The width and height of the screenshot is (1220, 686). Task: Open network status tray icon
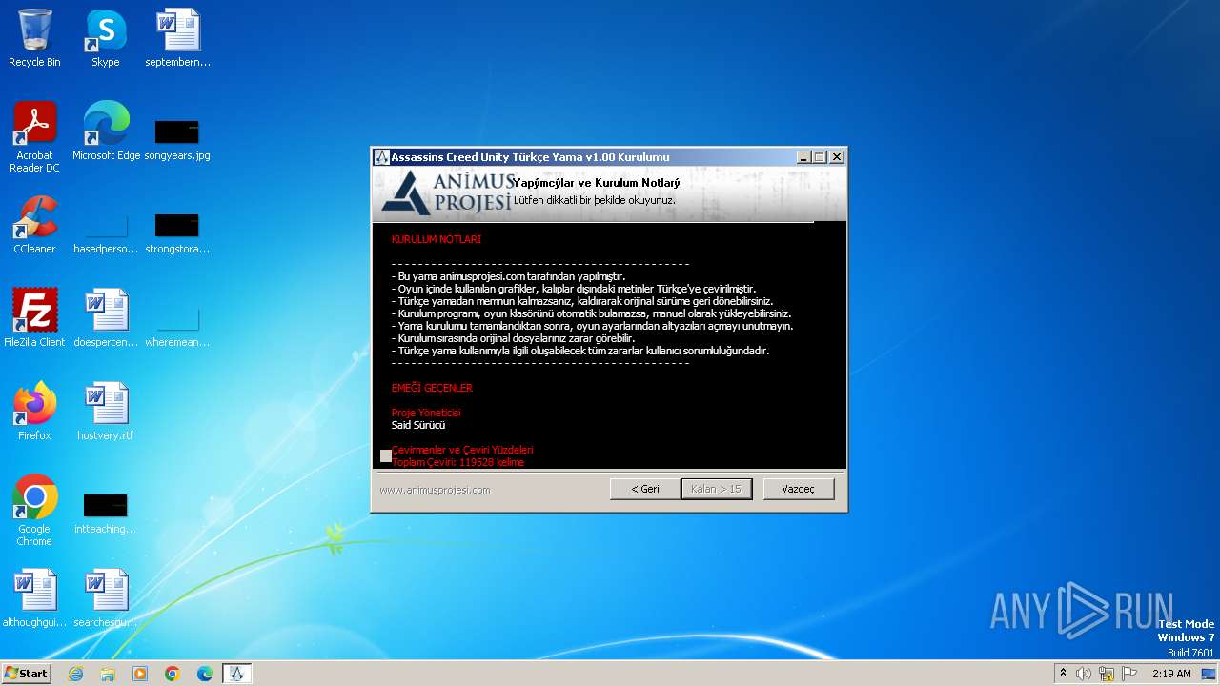point(1107,674)
